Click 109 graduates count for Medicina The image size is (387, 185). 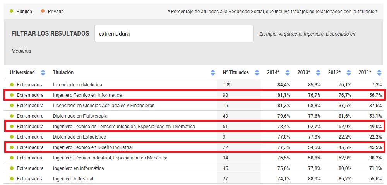(226, 85)
